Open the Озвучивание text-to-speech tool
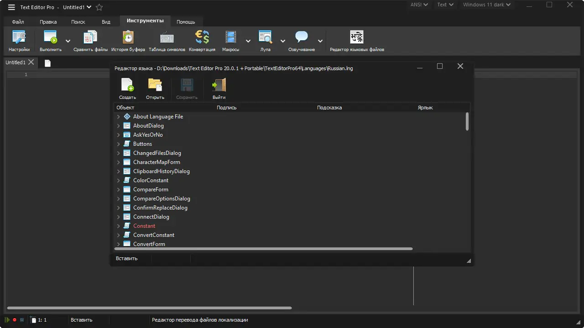 (x=301, y=40)
